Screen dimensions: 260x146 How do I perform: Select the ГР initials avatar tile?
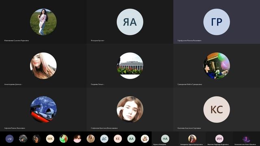click(x=217, y=22)
